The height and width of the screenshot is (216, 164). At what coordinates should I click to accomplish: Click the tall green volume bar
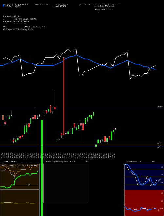(x=42, y=168)
